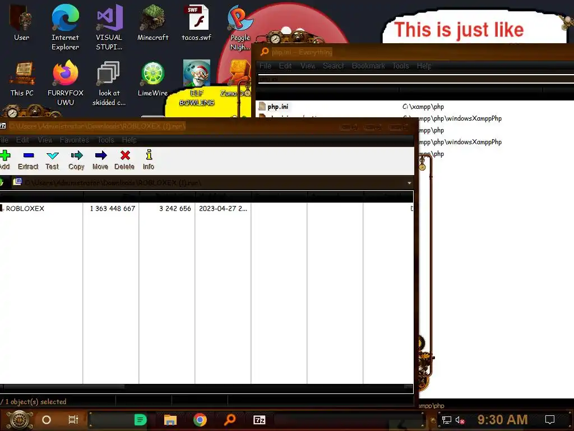Select the FURRYFOX UWU desktop icon
Viewport: 574px width, 431px height.
(x=66, y=84)
